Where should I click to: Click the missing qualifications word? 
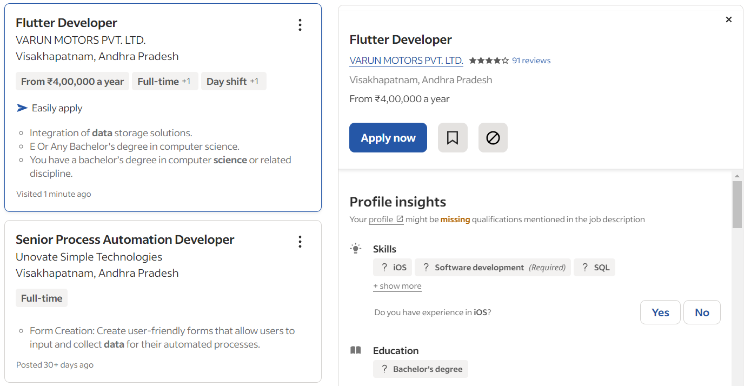(455, 219)
